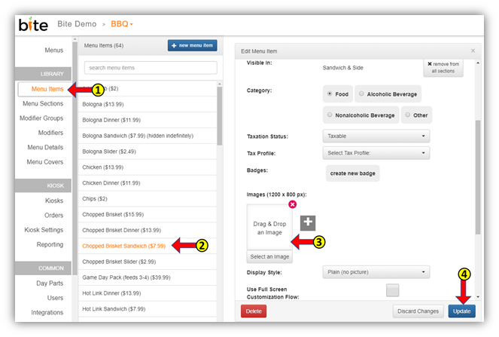Click the red Delete button
This screenshot has width=499, height=337.
(x=253, y=311)
